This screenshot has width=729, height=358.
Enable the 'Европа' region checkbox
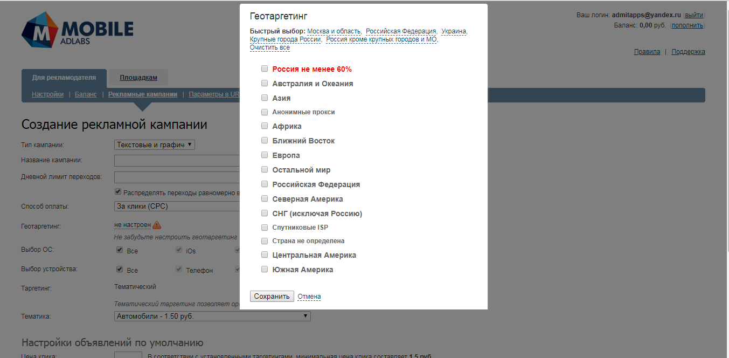tap(265, 155)
